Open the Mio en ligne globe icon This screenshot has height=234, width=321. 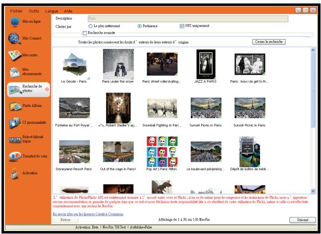15,22
